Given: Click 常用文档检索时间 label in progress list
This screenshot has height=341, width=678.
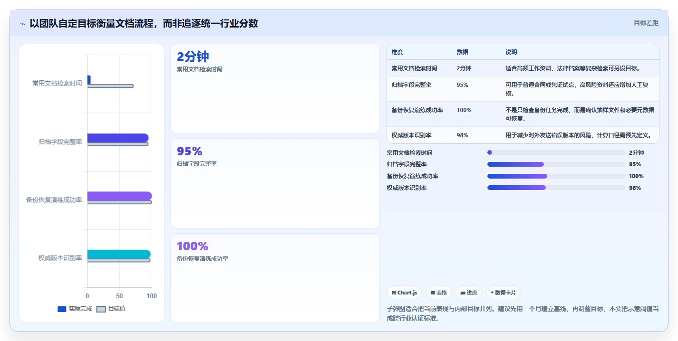Looking at the screenshot, I should point(410,153).
